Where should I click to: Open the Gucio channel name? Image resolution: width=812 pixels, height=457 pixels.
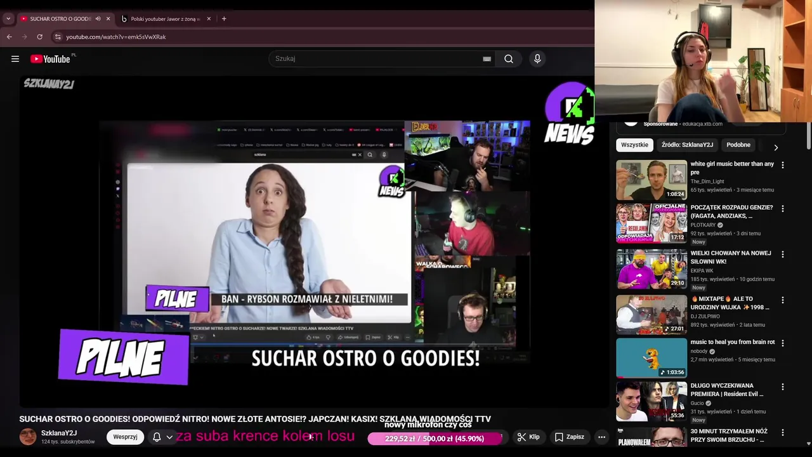click(x=697, y=403)
